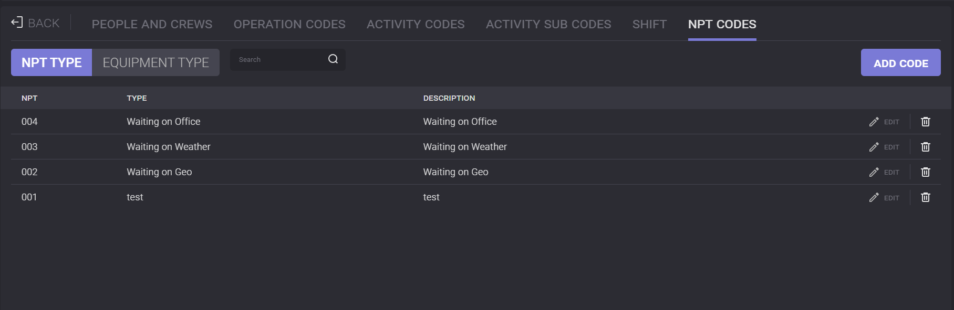The height and width of the screenshot is (310, 954).
Task: Switch to EQUIPMENT TYPE view
Action: coord(155,62)
